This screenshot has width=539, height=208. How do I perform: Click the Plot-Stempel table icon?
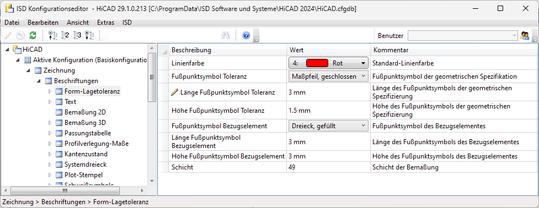(x=59, y=175)
